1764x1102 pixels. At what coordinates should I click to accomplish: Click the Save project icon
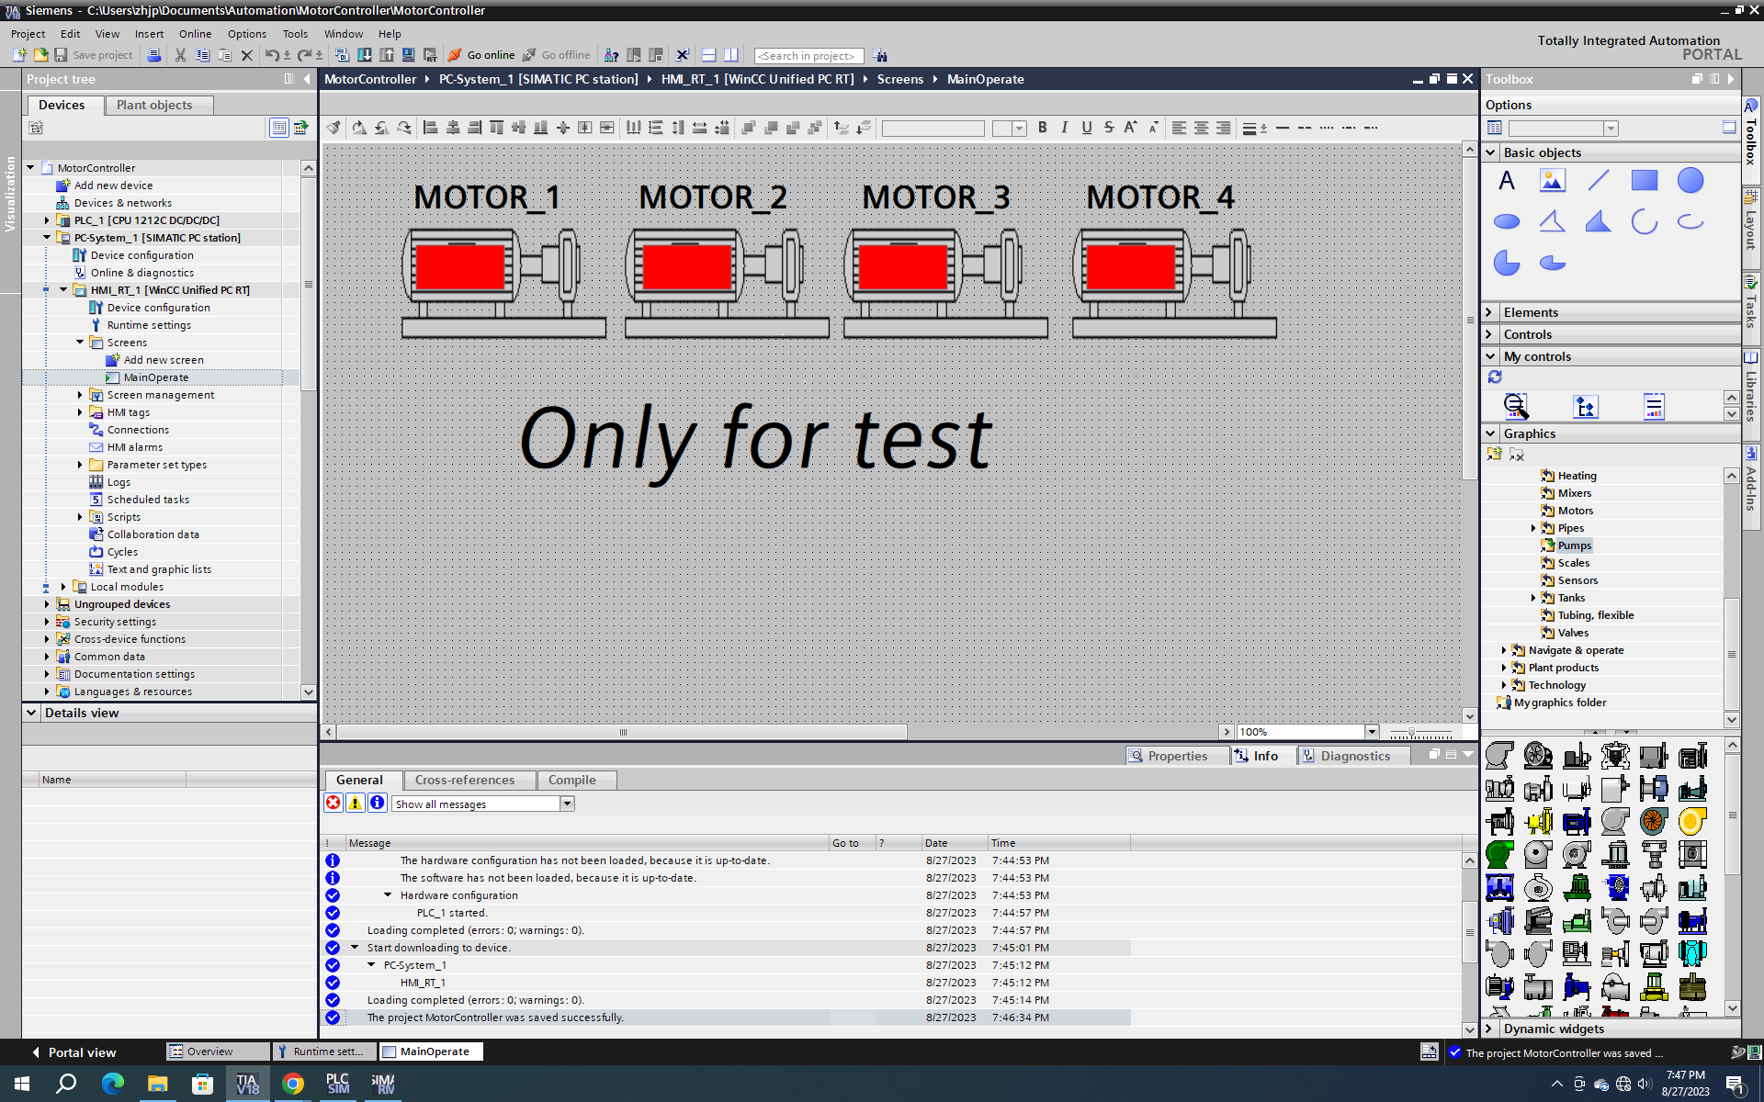point(61,55)
